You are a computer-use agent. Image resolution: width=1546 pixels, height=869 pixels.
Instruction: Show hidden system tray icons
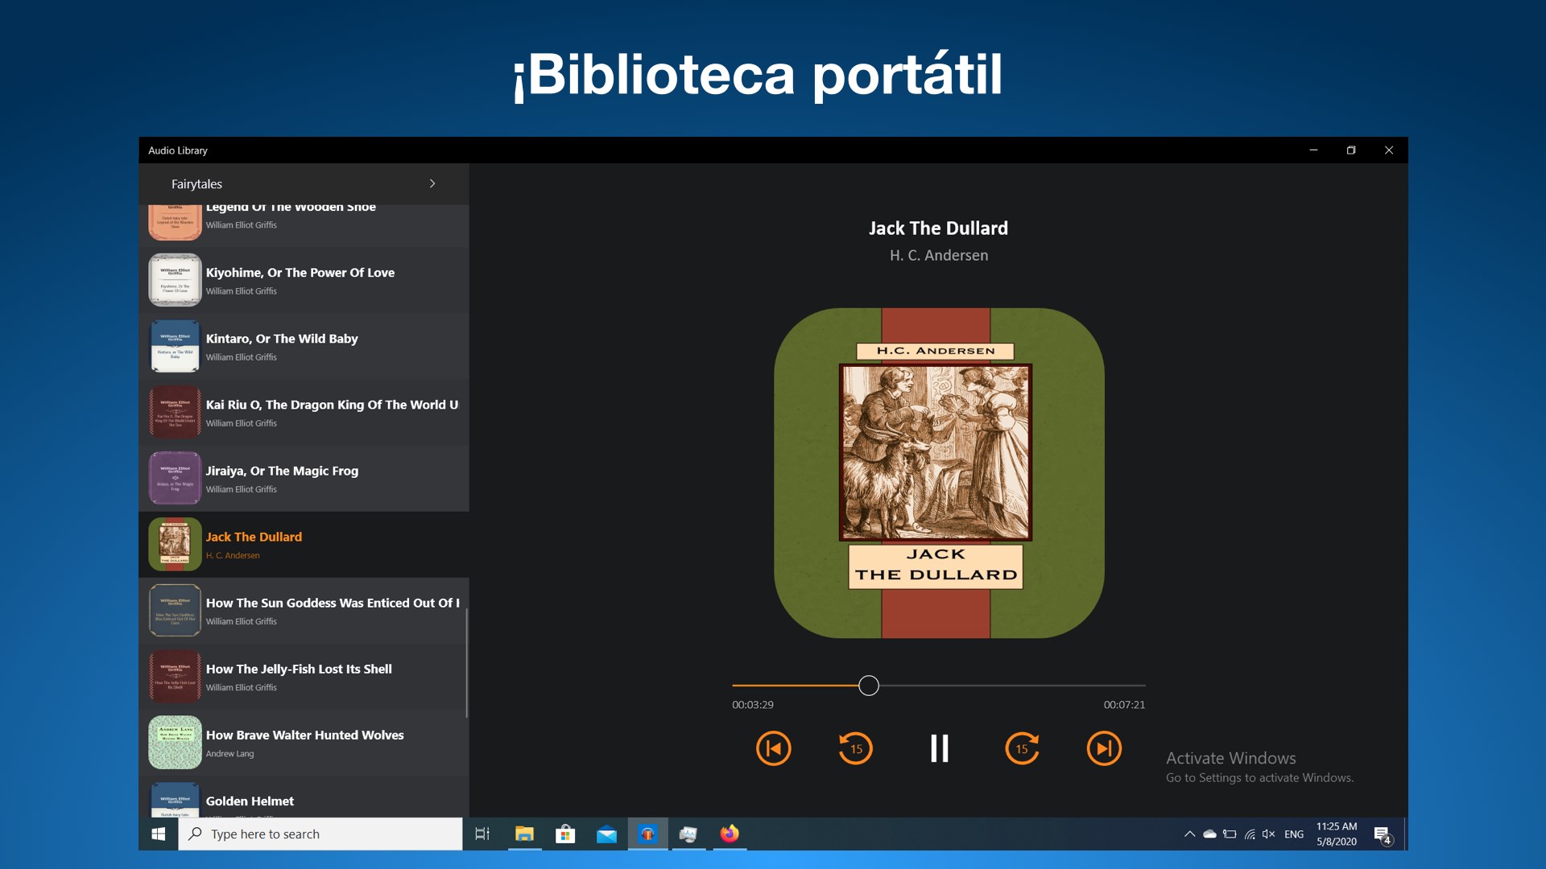click(1189, 834)
